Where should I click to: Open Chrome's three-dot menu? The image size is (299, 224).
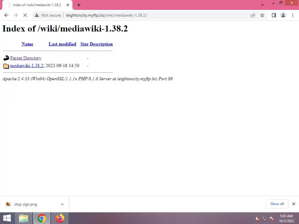(293, 15)
